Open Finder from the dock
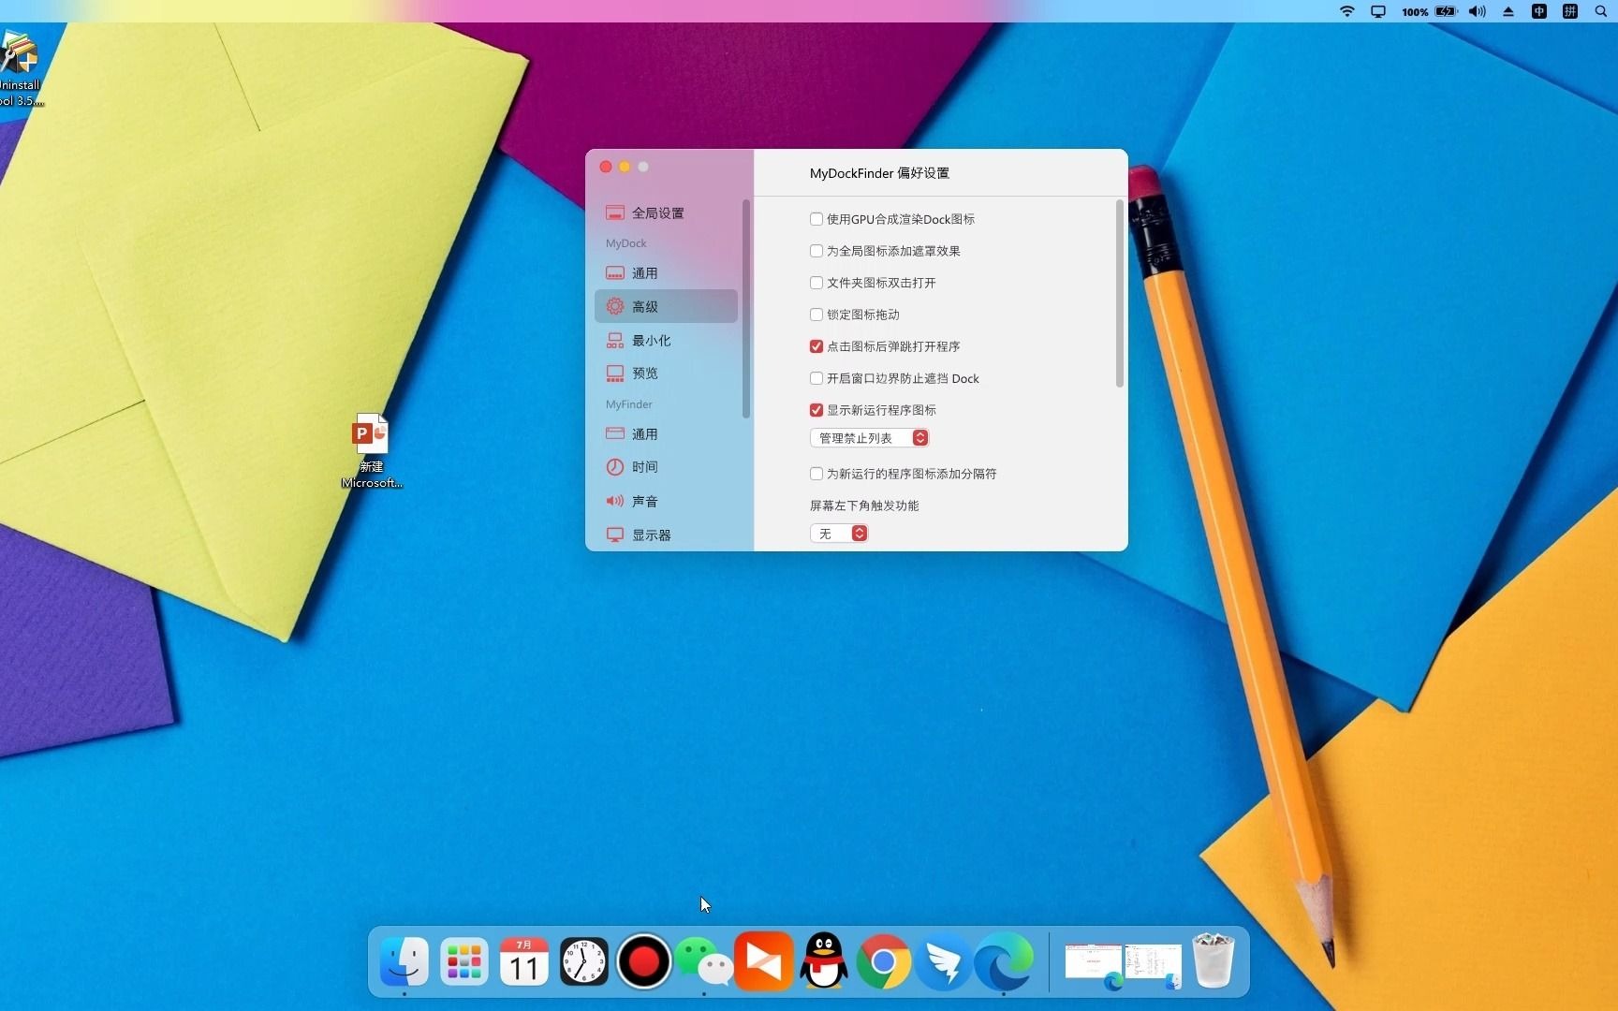 [x=403, y=962]
